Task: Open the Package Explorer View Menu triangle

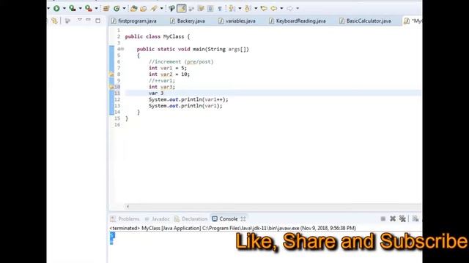Action: tap(80, 20)
